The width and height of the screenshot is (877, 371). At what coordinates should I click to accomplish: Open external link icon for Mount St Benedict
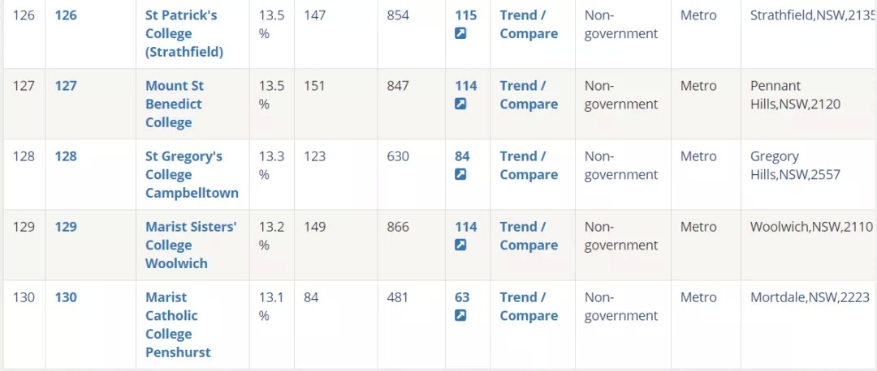click(x=460, y=104)
